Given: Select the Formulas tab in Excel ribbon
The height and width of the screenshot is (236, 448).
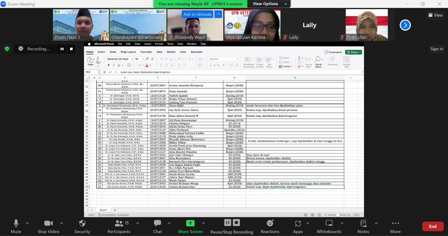Looking at the screenshot, I should (x=146, y=52).
